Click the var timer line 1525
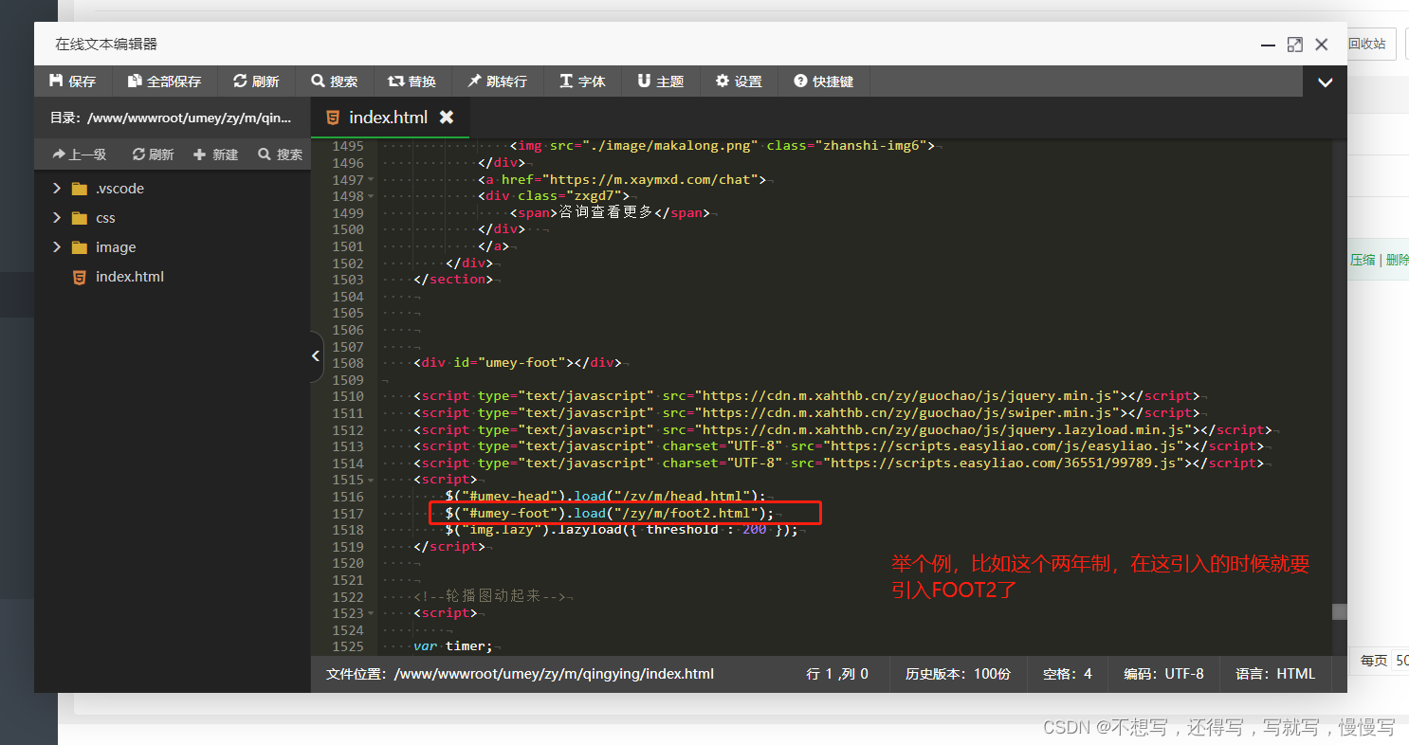Viewport: 1409px width, 745px height. point(453,646)
